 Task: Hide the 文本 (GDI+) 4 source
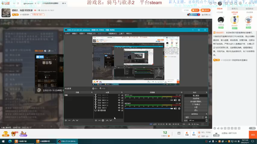119,100
